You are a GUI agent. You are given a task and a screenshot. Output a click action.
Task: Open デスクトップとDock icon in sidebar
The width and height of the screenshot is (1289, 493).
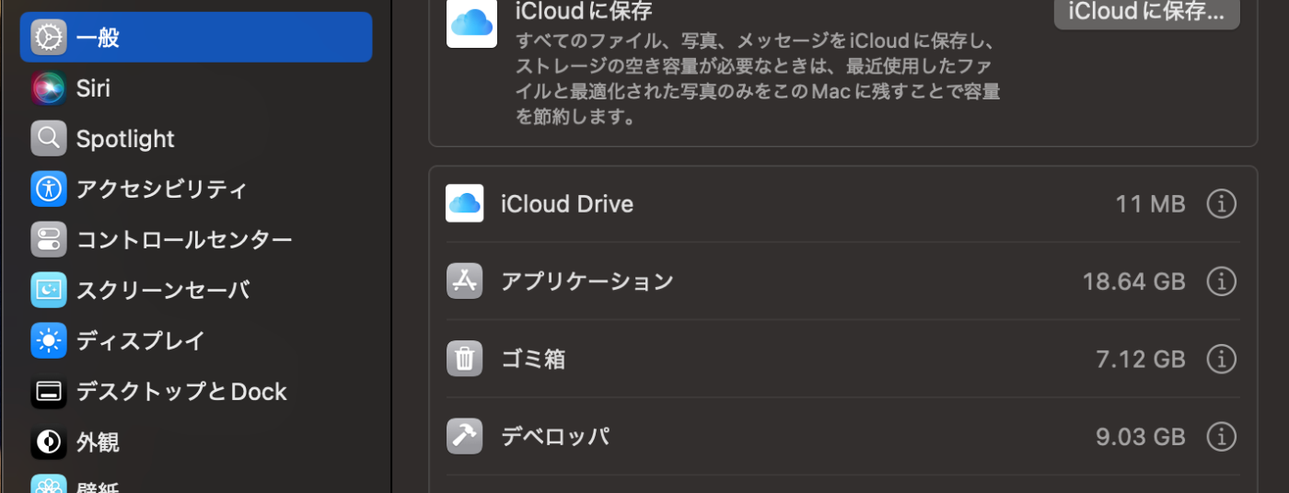click(49, 392)
